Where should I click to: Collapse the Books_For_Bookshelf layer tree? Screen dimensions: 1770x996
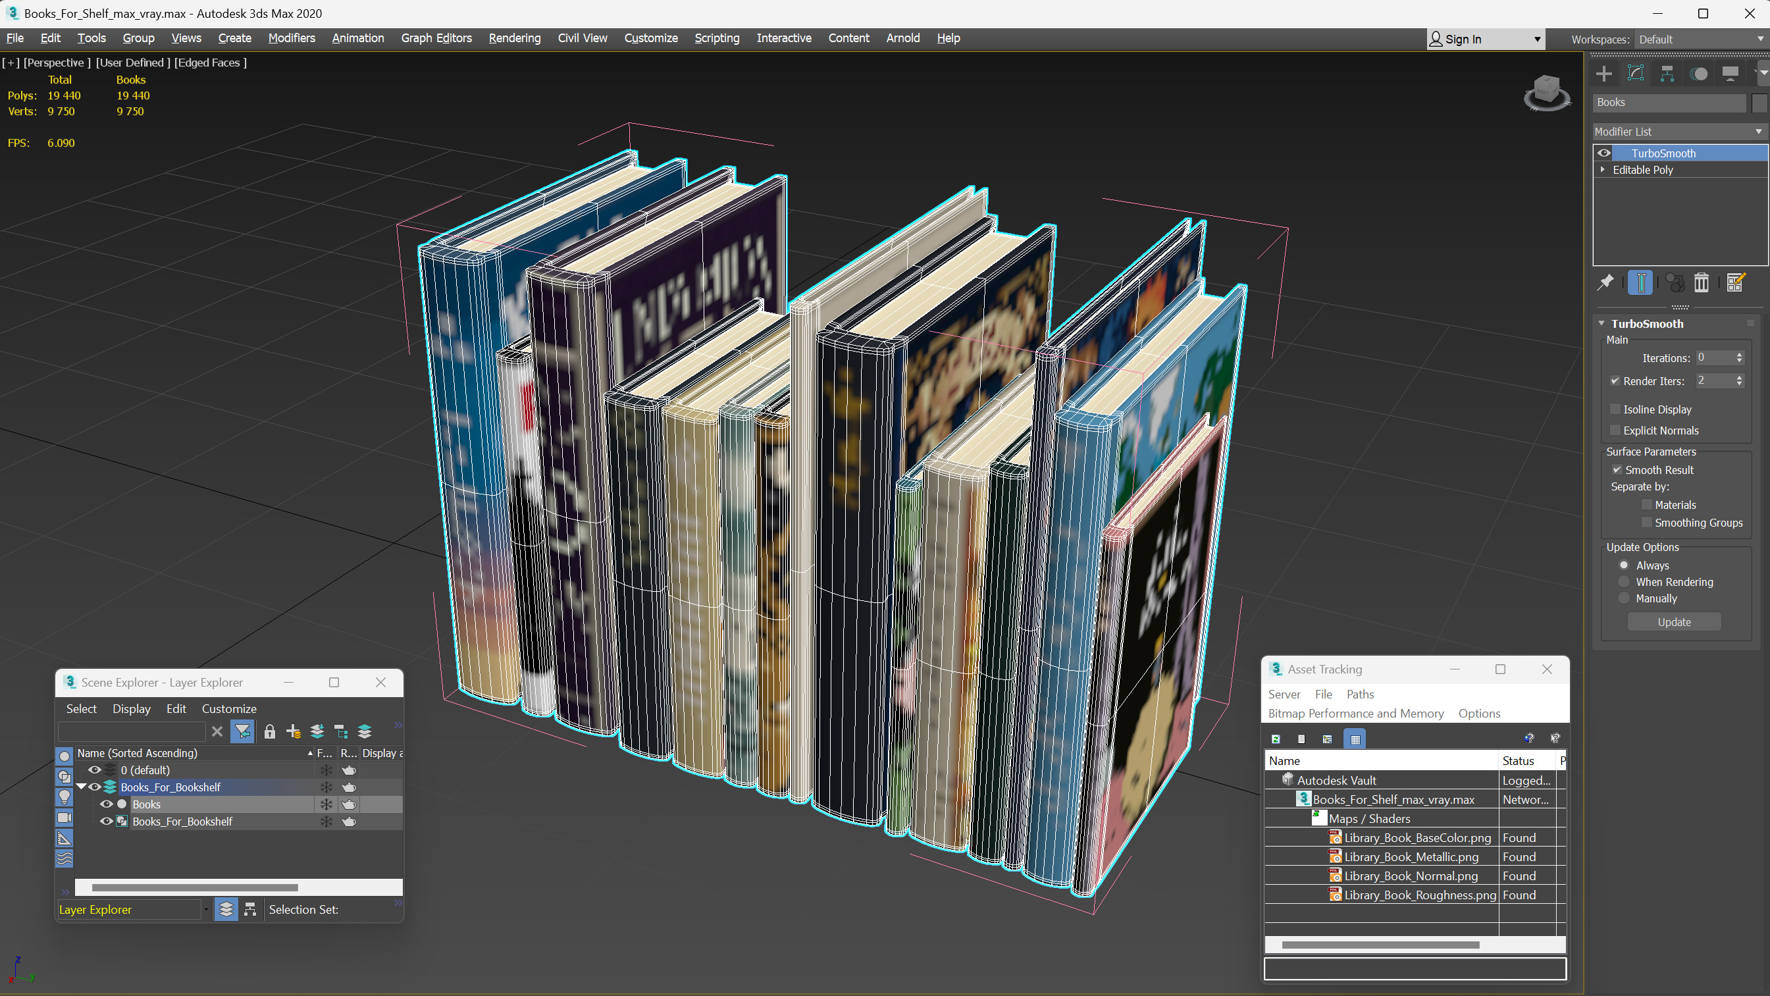tap(81, 787)
